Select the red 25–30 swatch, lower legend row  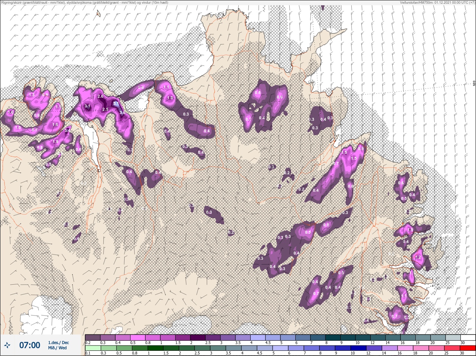[x=469, y=348]
